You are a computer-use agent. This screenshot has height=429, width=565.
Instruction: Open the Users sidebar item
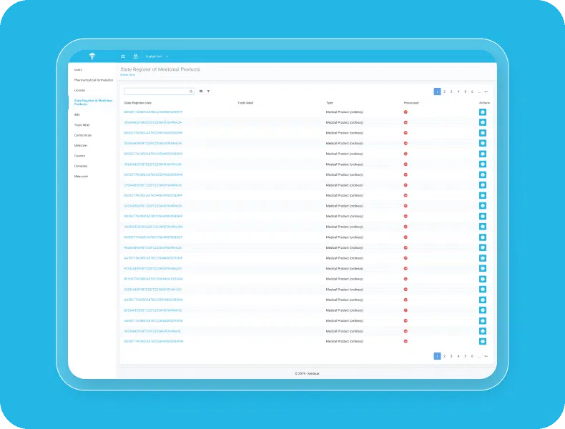coord(78,70)
